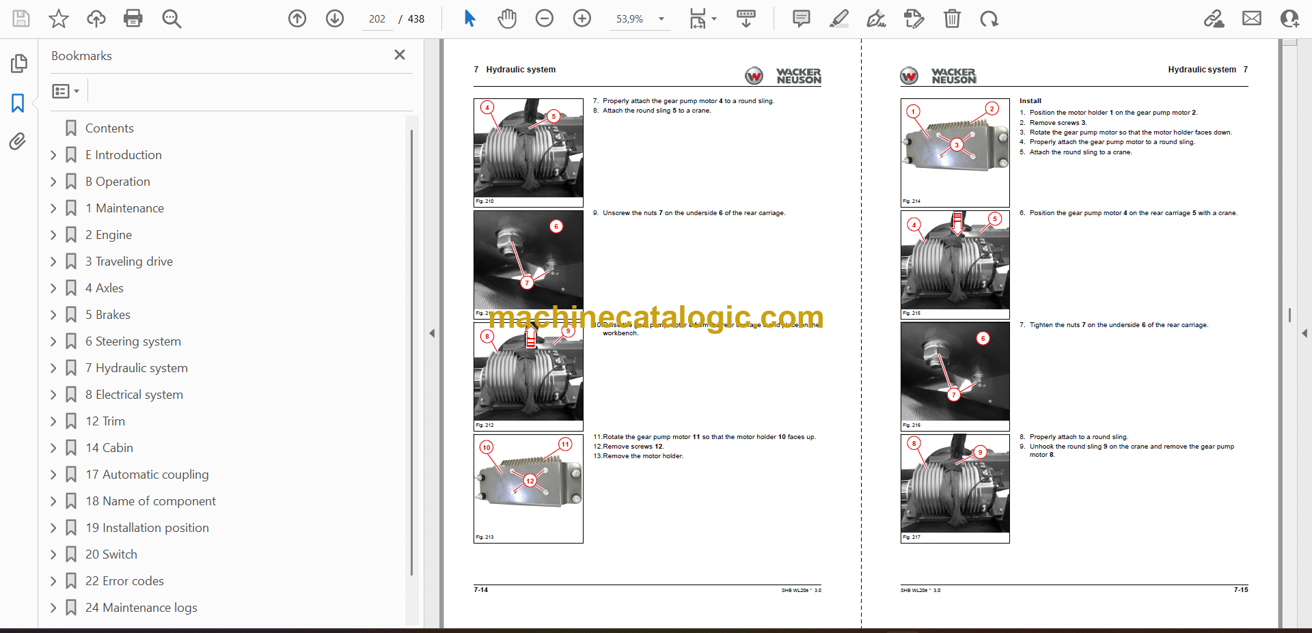Expand the 3 Traveling drive bookmark
Screen dimensions: 1312x633
click(53, 262)
